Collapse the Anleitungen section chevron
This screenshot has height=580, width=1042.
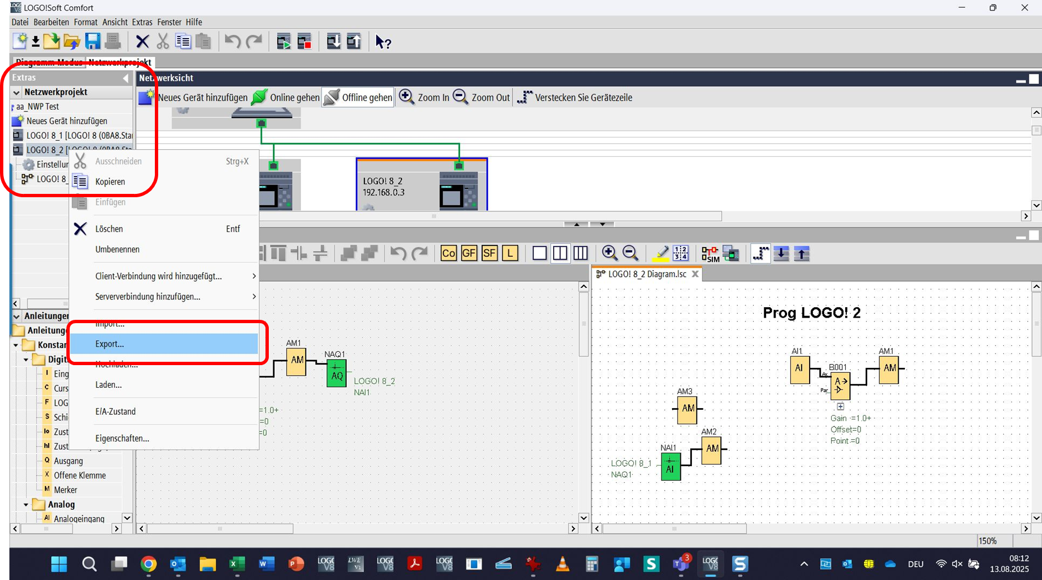[17, 317]
